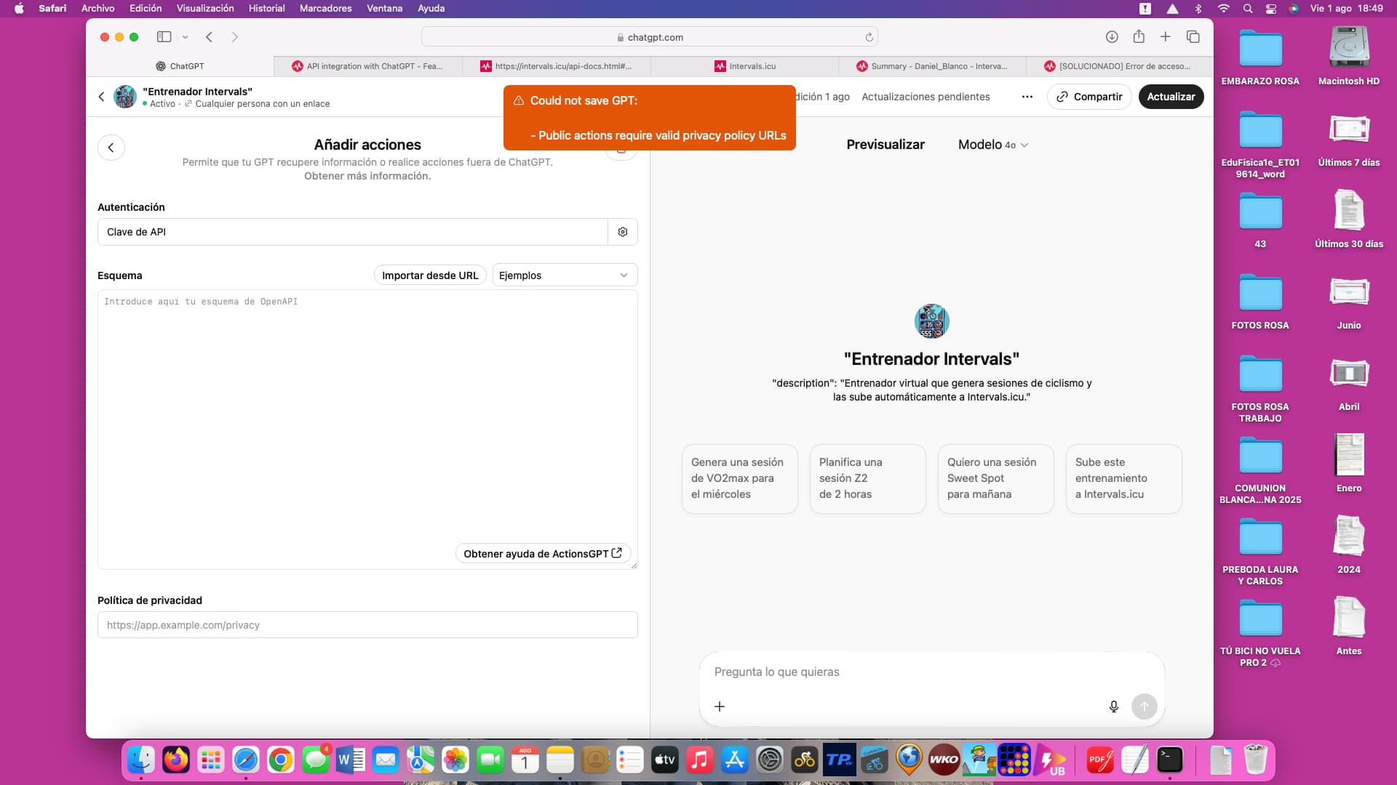Expand the Ejemplos dropdown

click(565, 275)
